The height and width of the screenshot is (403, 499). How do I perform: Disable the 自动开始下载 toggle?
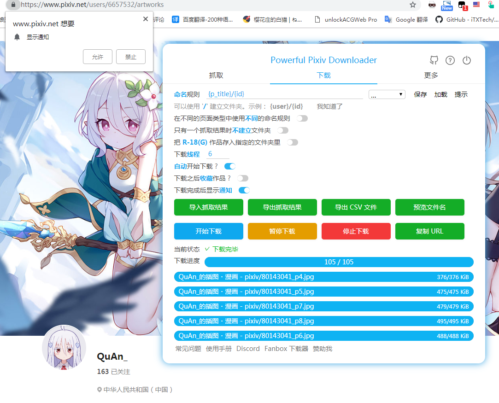229,166
